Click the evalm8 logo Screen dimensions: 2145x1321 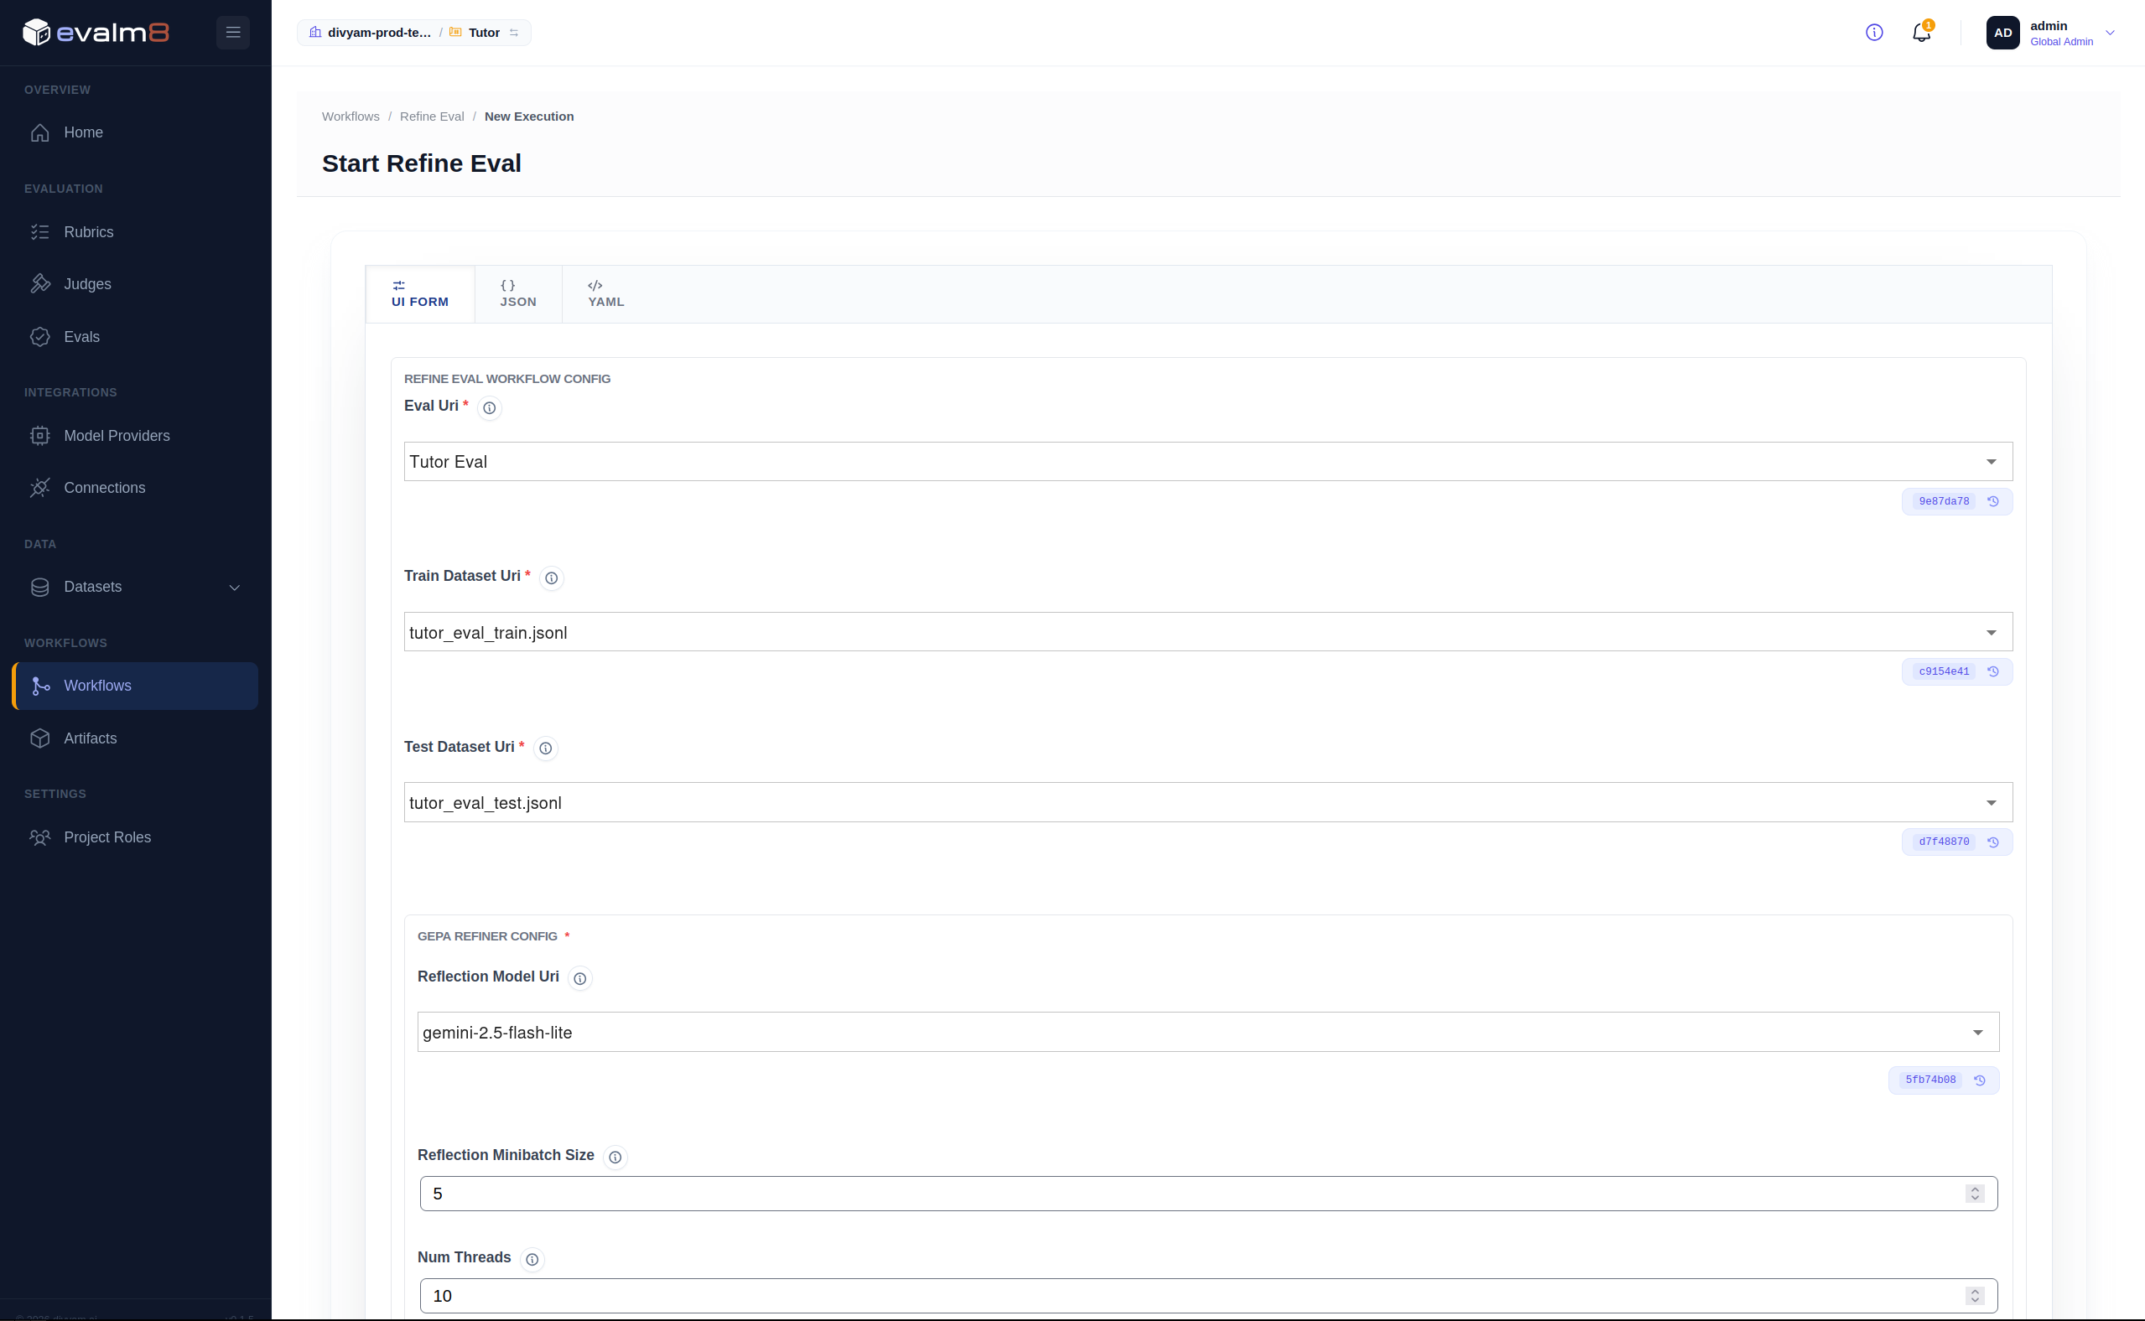pyautogui.click(x=96, y=33)
